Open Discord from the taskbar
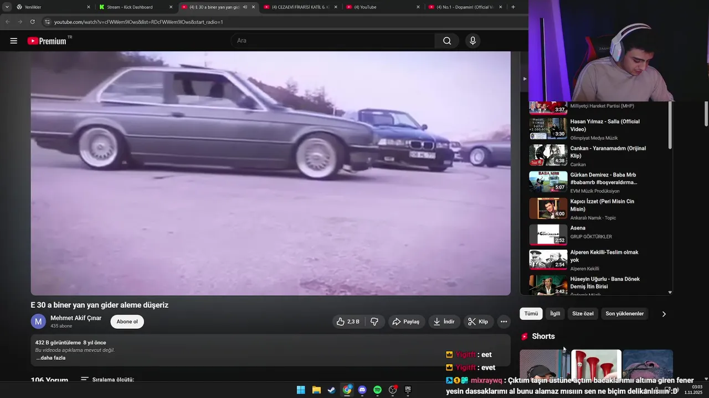 point(362,390)
